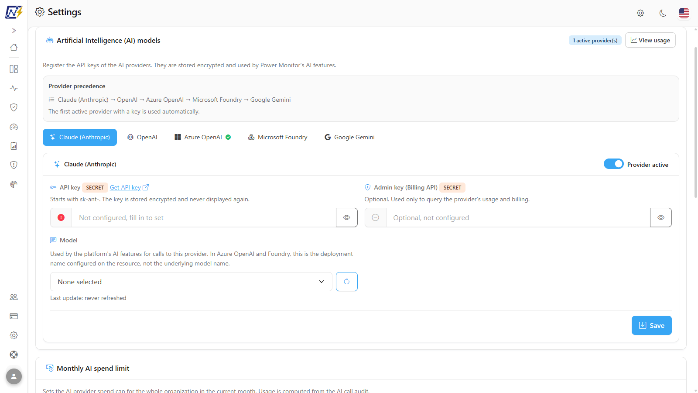Open the Model None selected dropdown
This screenshot has height=393, width=698.
coord(191,282)
